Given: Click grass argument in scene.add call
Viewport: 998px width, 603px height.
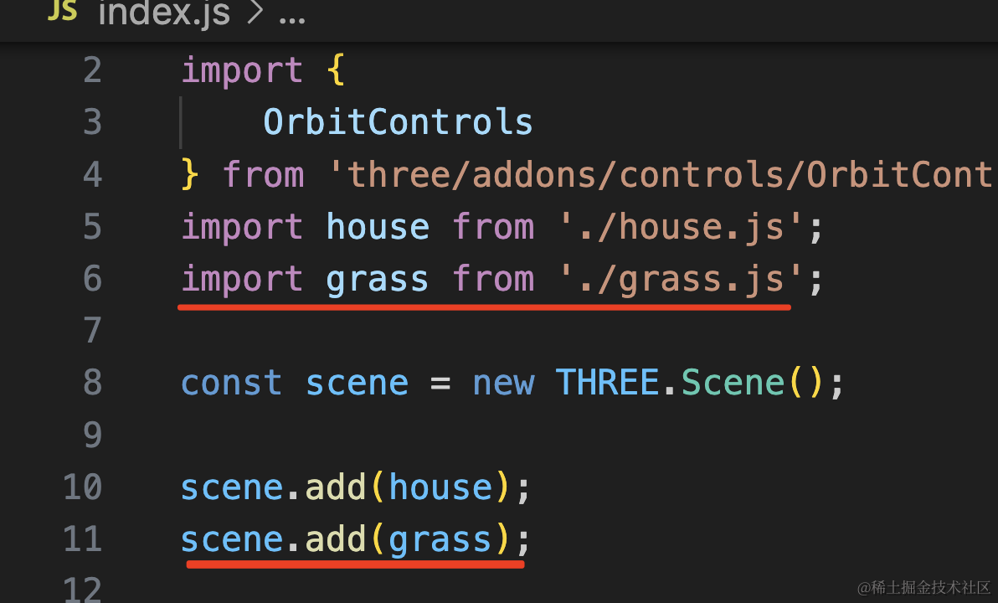Looking at the screenshot, I should pyautogui.click(x=440, y=541).
